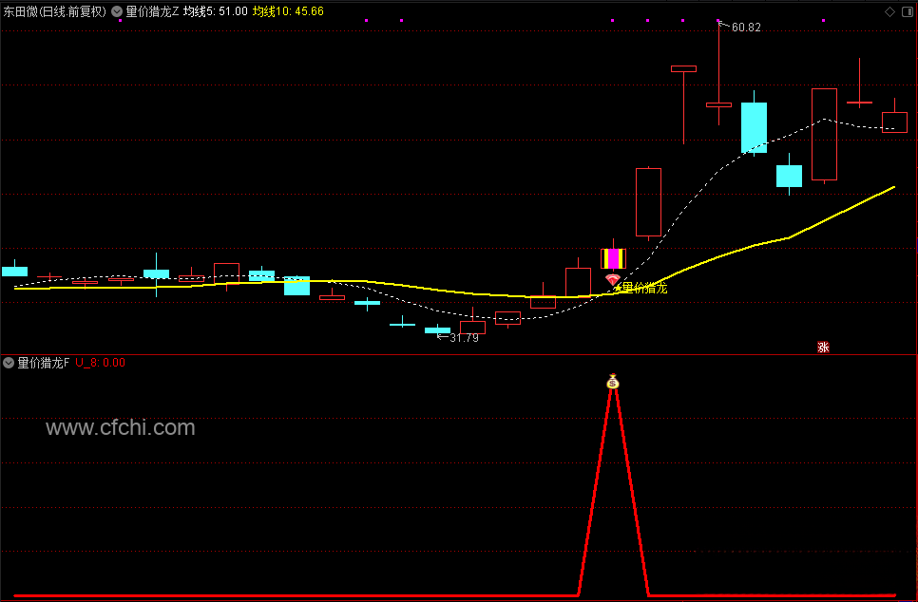The image size is (918, 602).
Task: Toggle the side panel icon at top right
Action: (x=908, y=11)
